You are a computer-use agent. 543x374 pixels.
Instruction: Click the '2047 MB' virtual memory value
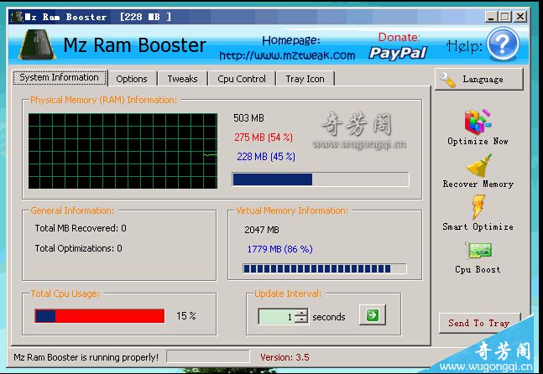pos(262,230)
